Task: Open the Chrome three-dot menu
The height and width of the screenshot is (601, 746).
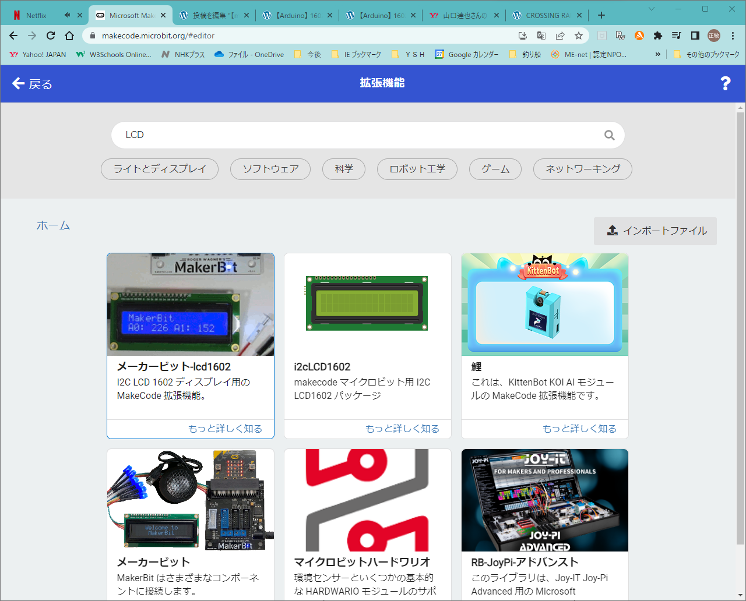Action: (733, 36)
